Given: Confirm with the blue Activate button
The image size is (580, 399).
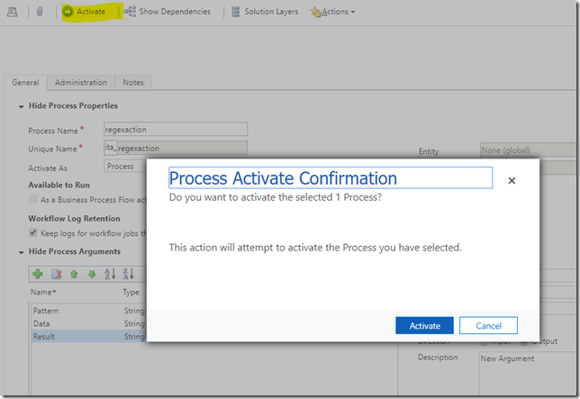Looking at the screenshot, I should tap(425, 325).
